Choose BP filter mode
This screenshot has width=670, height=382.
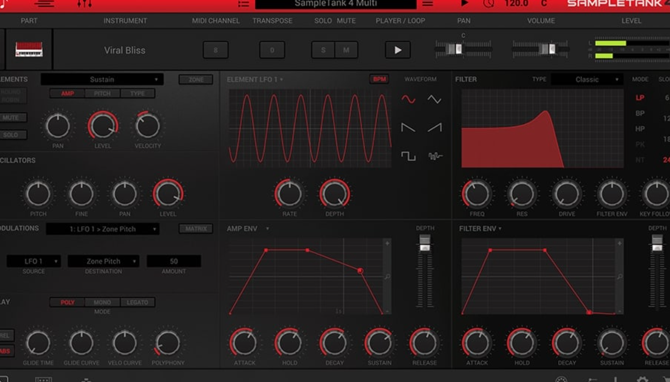(640, 113)
